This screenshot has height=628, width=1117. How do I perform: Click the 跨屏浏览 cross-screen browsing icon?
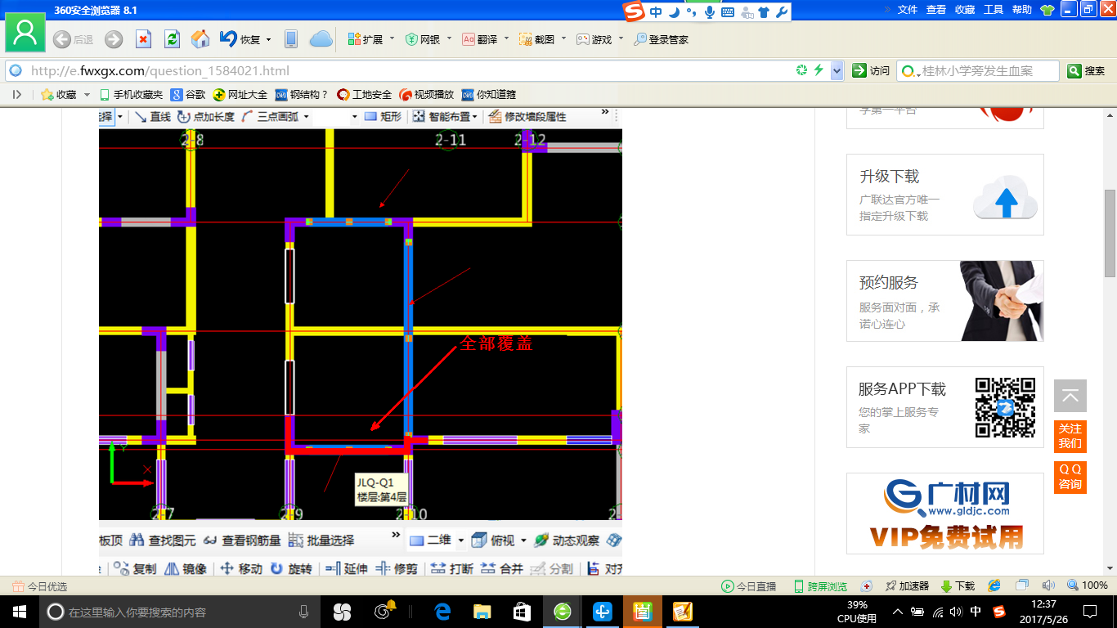point(820,586)
